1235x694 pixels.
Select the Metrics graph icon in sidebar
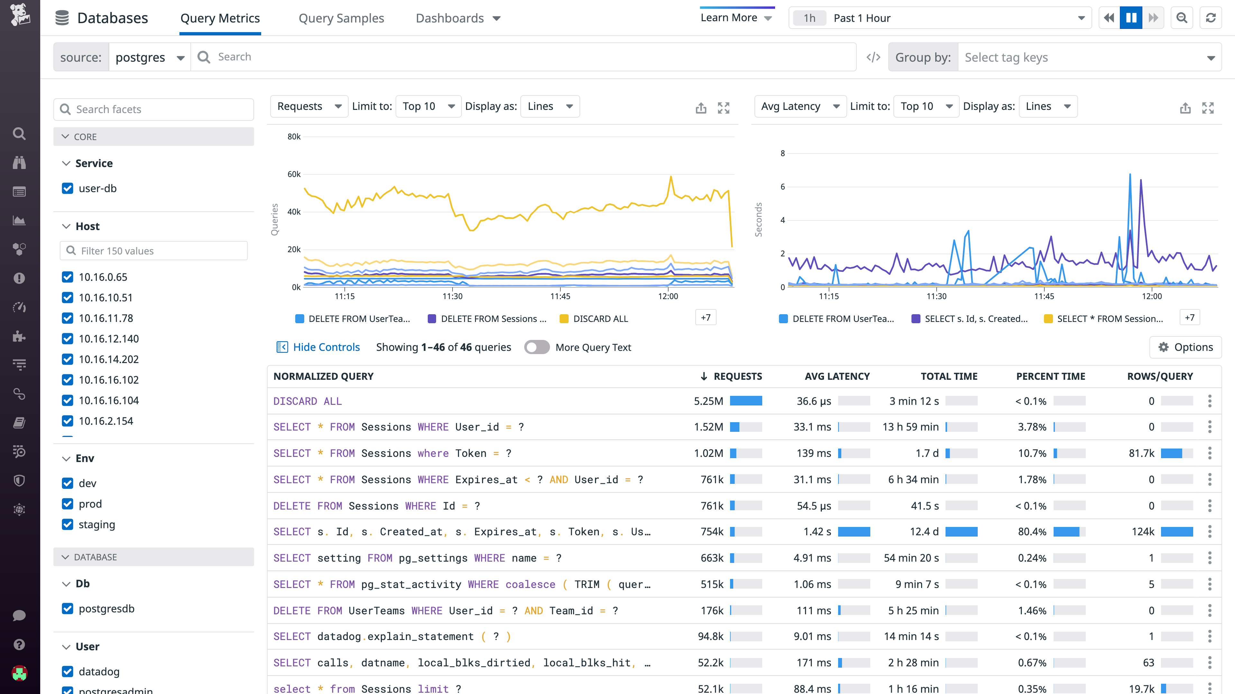19,220
